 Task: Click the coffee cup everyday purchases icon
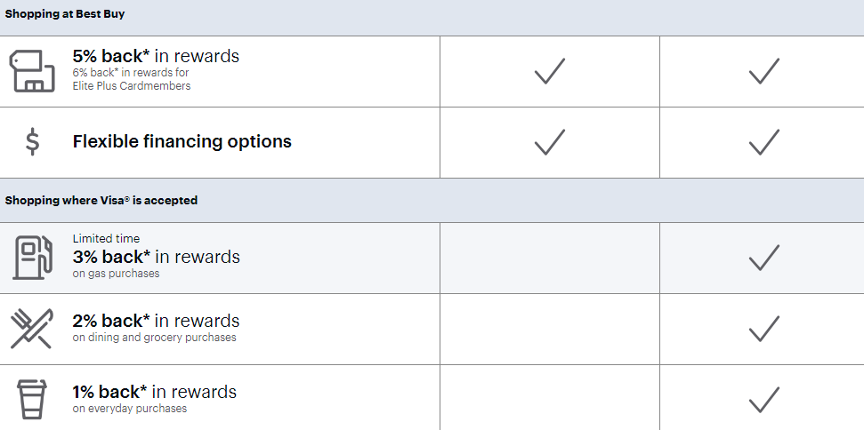click(32, 400)
